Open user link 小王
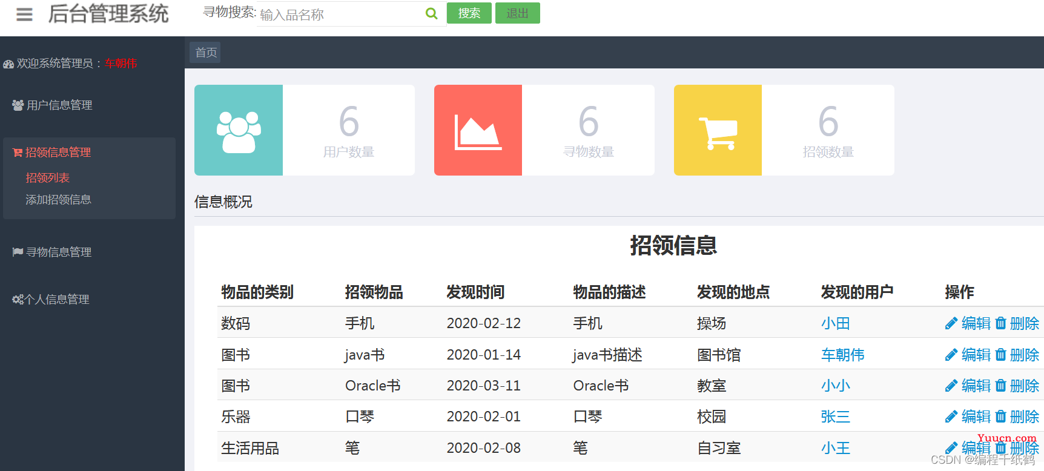 [x=836, y=448]
